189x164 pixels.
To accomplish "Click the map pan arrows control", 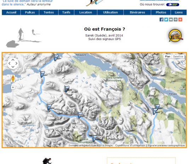I will point(13,63).
